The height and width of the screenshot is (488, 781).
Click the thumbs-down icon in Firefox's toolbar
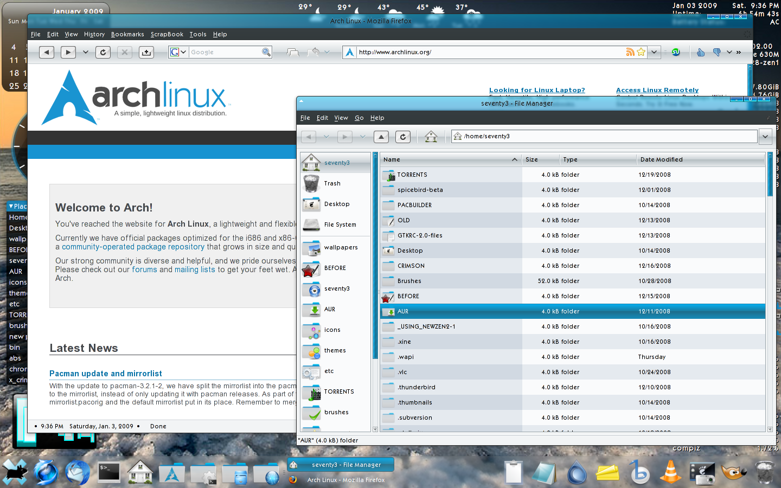point(717,52)
